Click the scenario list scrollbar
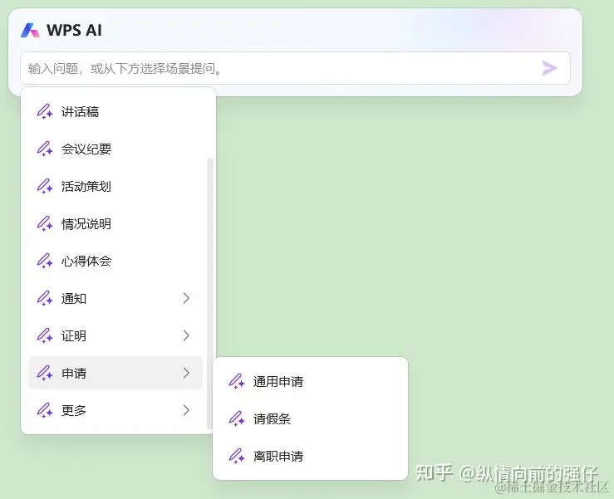This screenshot has height=499, width=614. (x=209, y=294)
